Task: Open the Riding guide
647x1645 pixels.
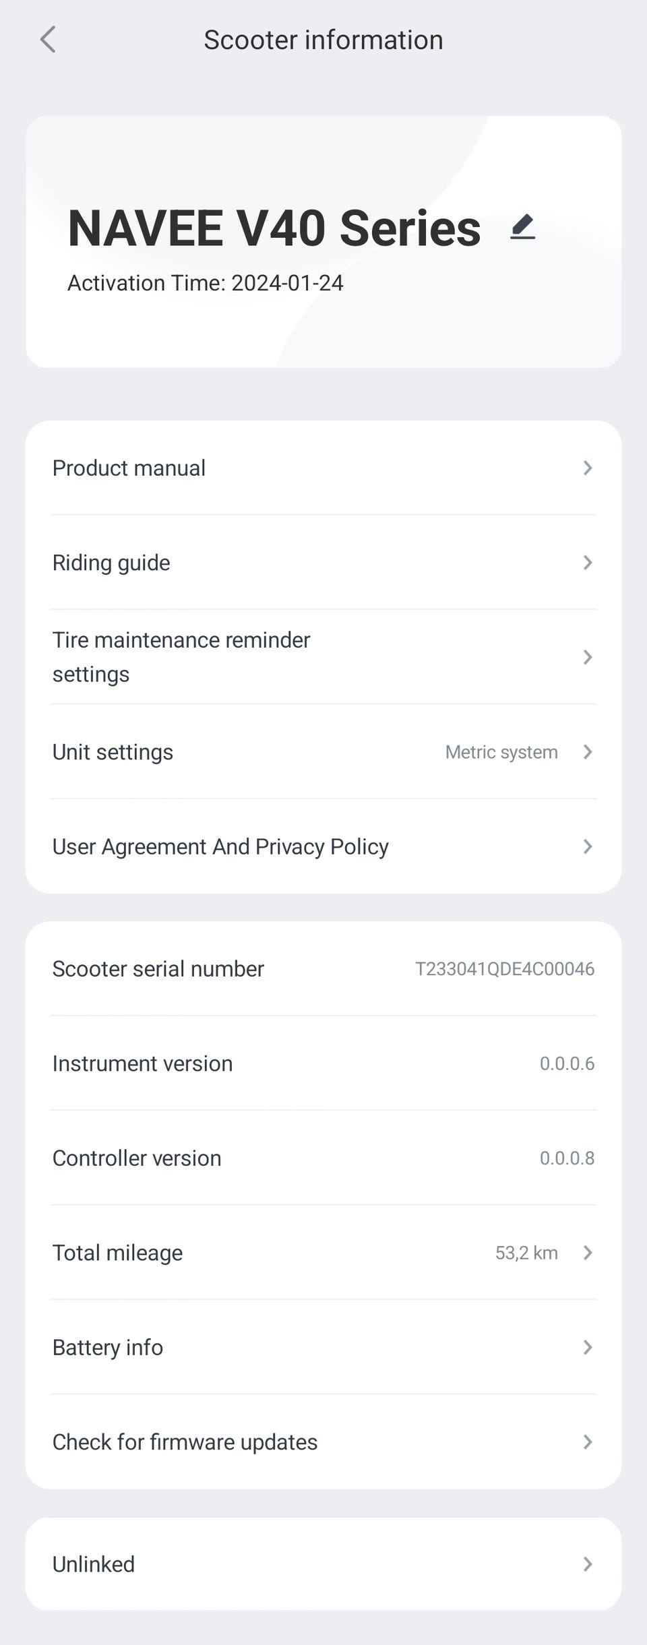Action: tap(112, 563)
